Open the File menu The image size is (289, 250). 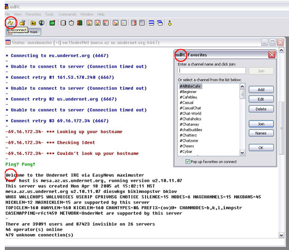[x=7, y=14]
